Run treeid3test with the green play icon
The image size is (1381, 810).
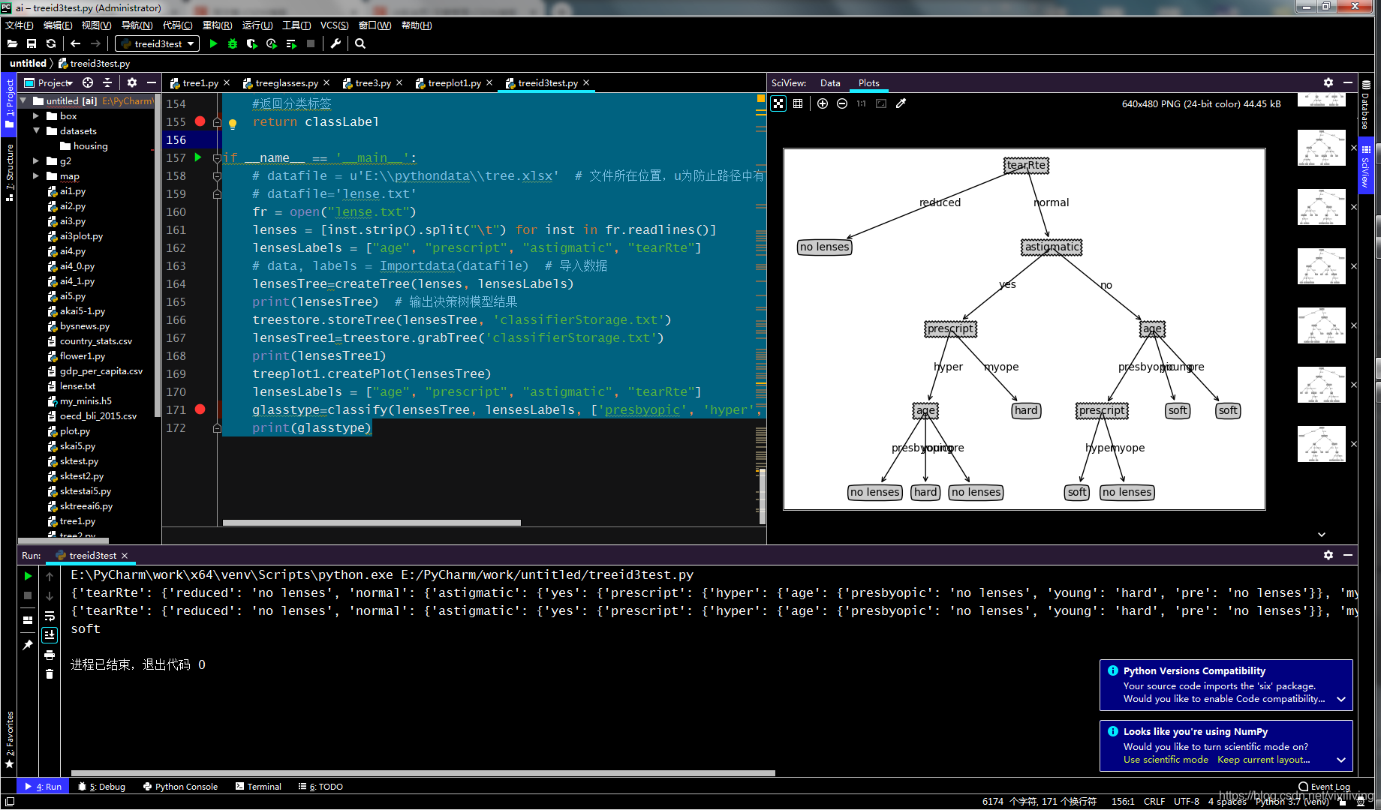coord(213,43)
